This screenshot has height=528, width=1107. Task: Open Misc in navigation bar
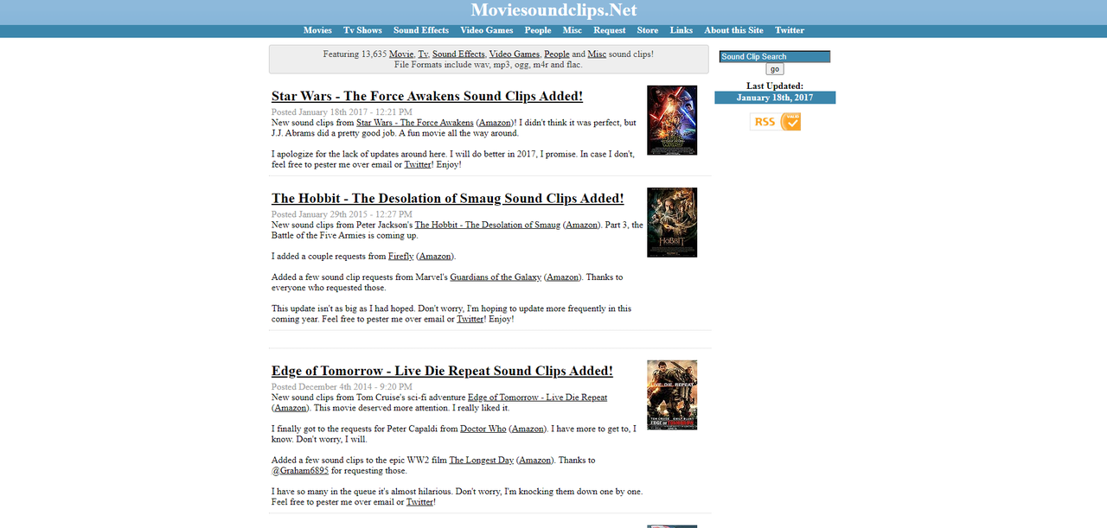click(x=572, y=30)
